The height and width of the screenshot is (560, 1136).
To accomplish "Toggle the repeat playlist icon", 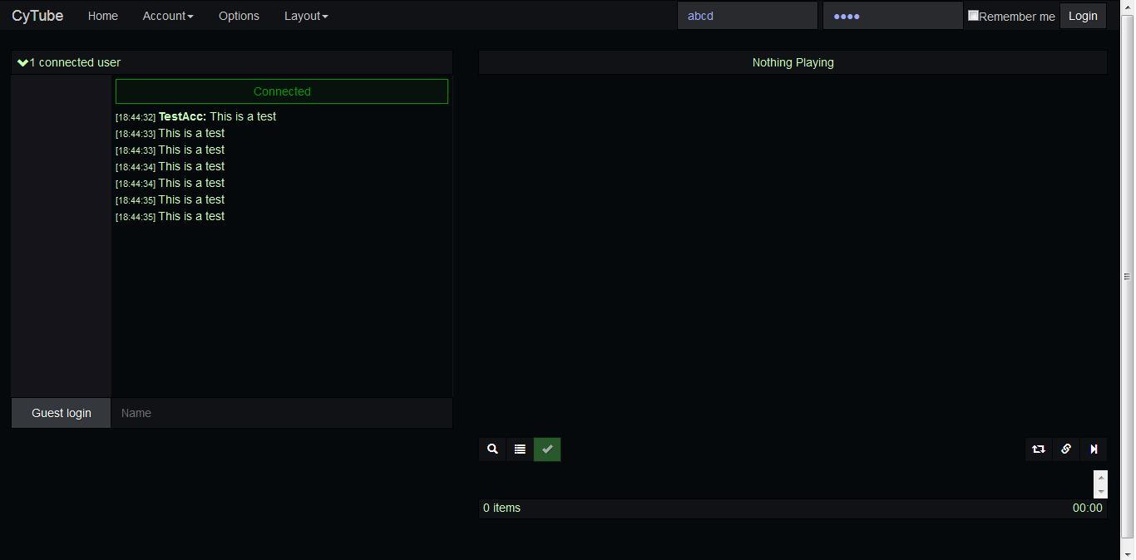I will 1039,449.
